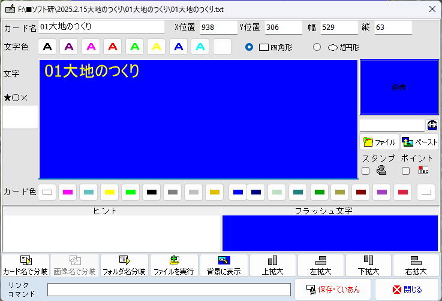
Task: Select the 四角形 rectangle shape radio button
Action: (x=249, y=47)
